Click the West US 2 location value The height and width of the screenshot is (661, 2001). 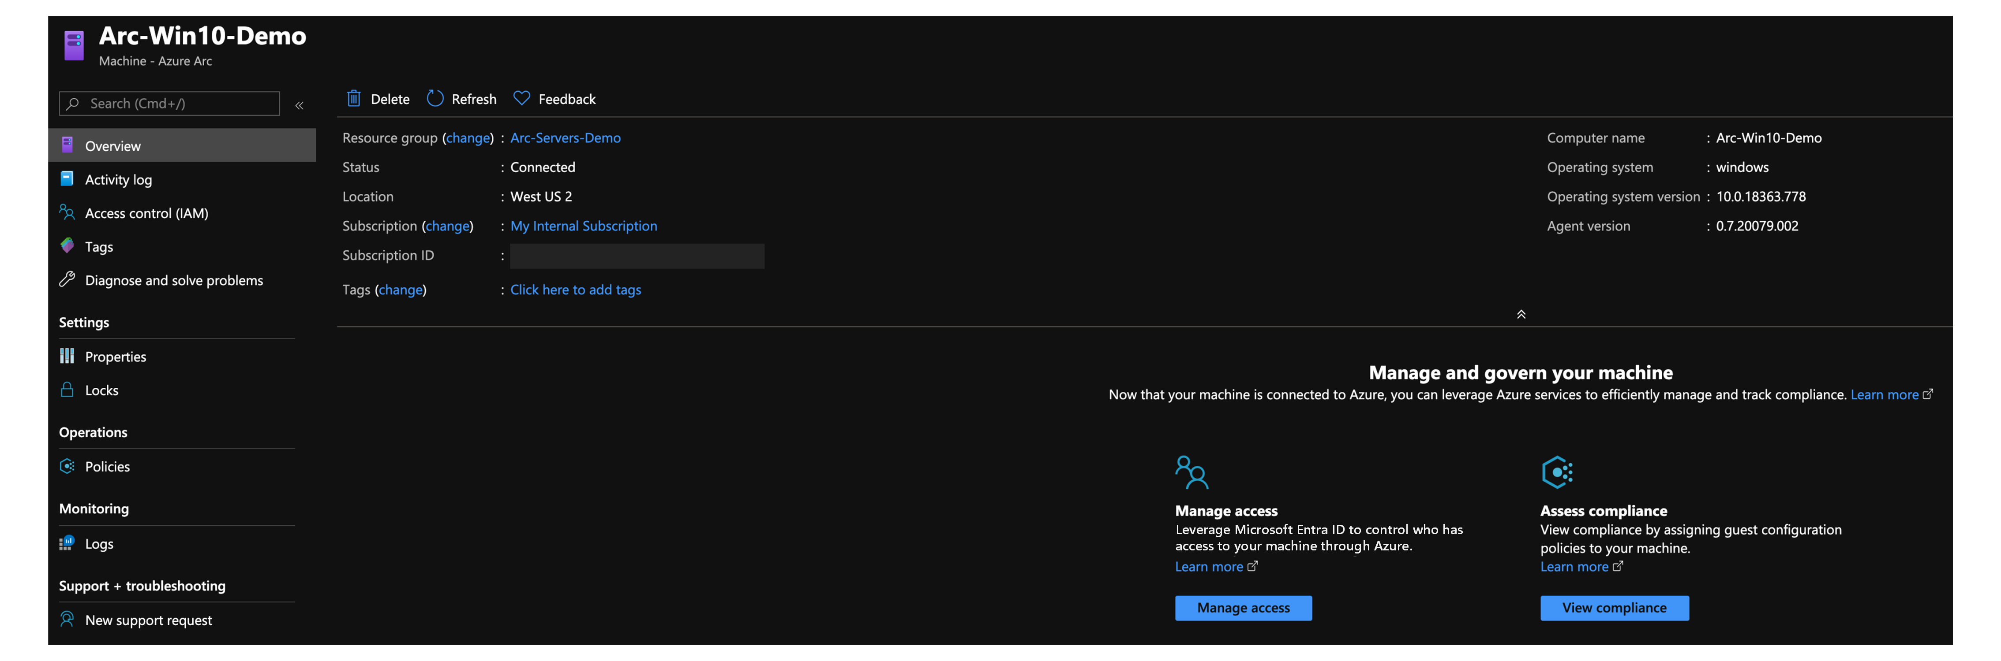pos(541,196)
